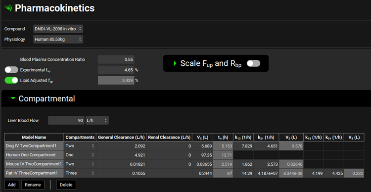Open Compartments dropdown for Dog IV model
Image resolution: width=371 pixels, height=192 pixels.
80,146
